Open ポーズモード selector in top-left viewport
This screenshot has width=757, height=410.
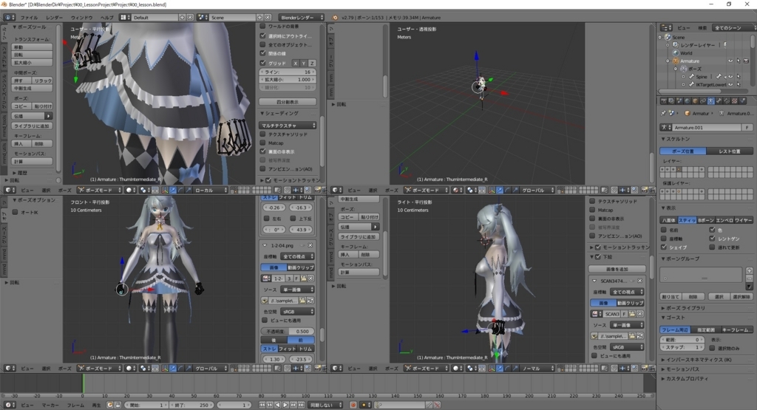pos(100,190)
